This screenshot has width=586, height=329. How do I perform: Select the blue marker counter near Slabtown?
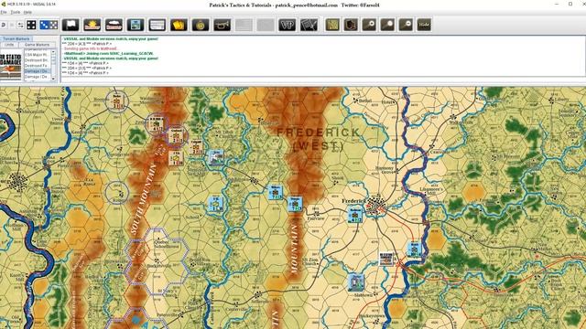coord(356,282)
